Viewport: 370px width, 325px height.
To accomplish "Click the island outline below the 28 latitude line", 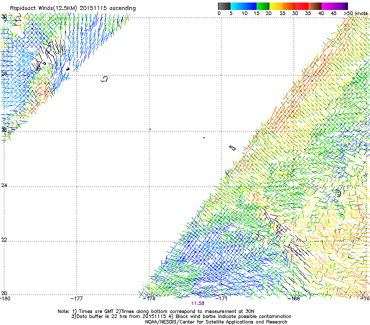I will click(104, 79).
